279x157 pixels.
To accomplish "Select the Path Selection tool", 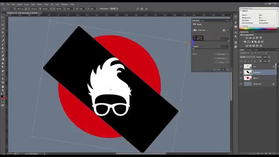I will click(x=3, y=79).
